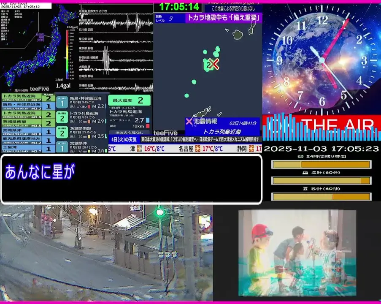381x304 pixels.
Task: Click the 埼玉県 岩槻 waveform label
Action: 86,39
